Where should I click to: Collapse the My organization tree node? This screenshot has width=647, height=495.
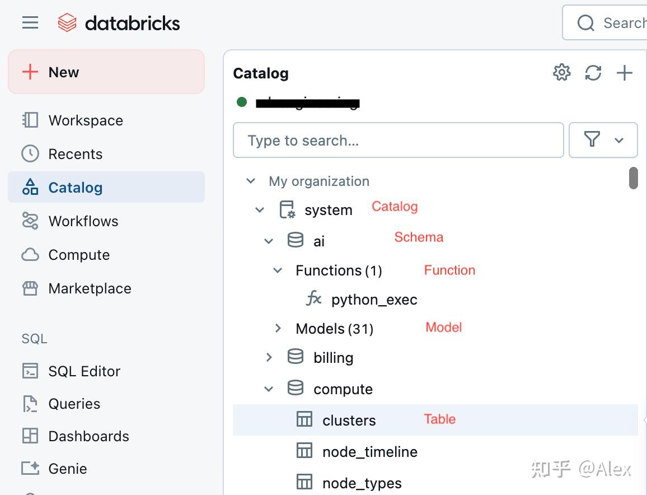pos(251,181)
